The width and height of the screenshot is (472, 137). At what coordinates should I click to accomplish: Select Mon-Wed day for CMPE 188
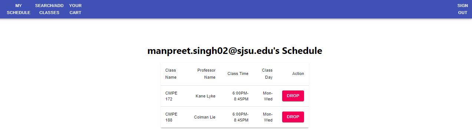(268, 117)
